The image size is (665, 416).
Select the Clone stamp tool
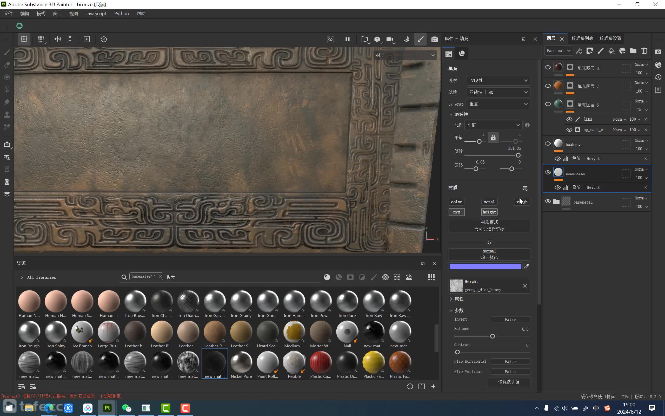(x=7, y=114)
